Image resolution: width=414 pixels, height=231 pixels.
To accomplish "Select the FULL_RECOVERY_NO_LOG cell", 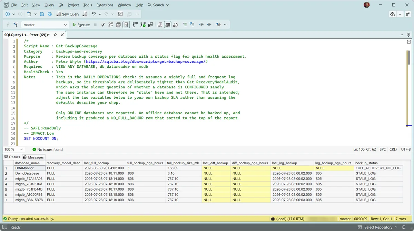I will tap(378, 168).
